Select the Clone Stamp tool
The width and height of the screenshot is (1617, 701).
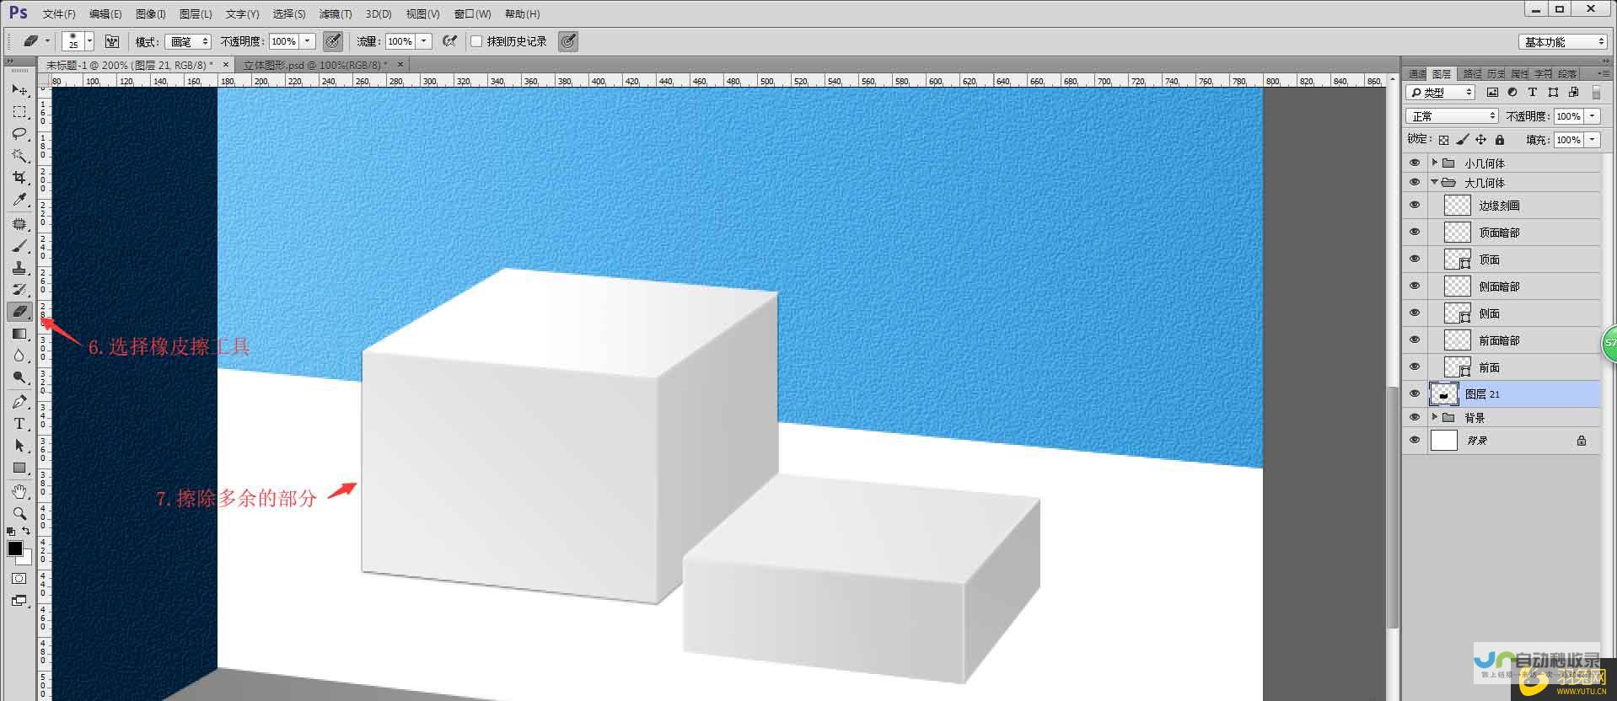(19, 268)
